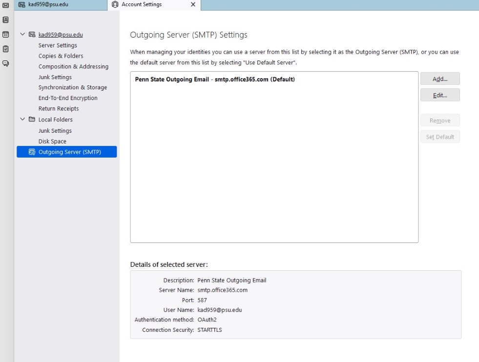This screenshot has height=362, width=479.
Task: Click the description value Penn State Outgoing Email
Action: pyautogui.click(x=232, y=280)
